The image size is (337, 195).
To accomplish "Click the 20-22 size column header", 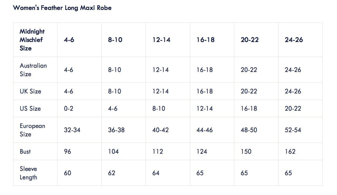I will 256,40.
